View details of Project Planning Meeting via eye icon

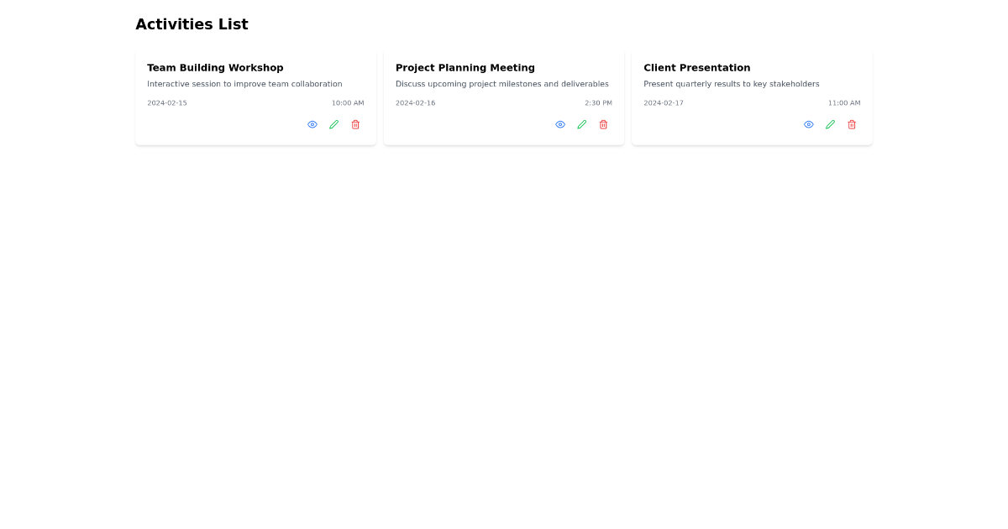click(x=559, y=124)
